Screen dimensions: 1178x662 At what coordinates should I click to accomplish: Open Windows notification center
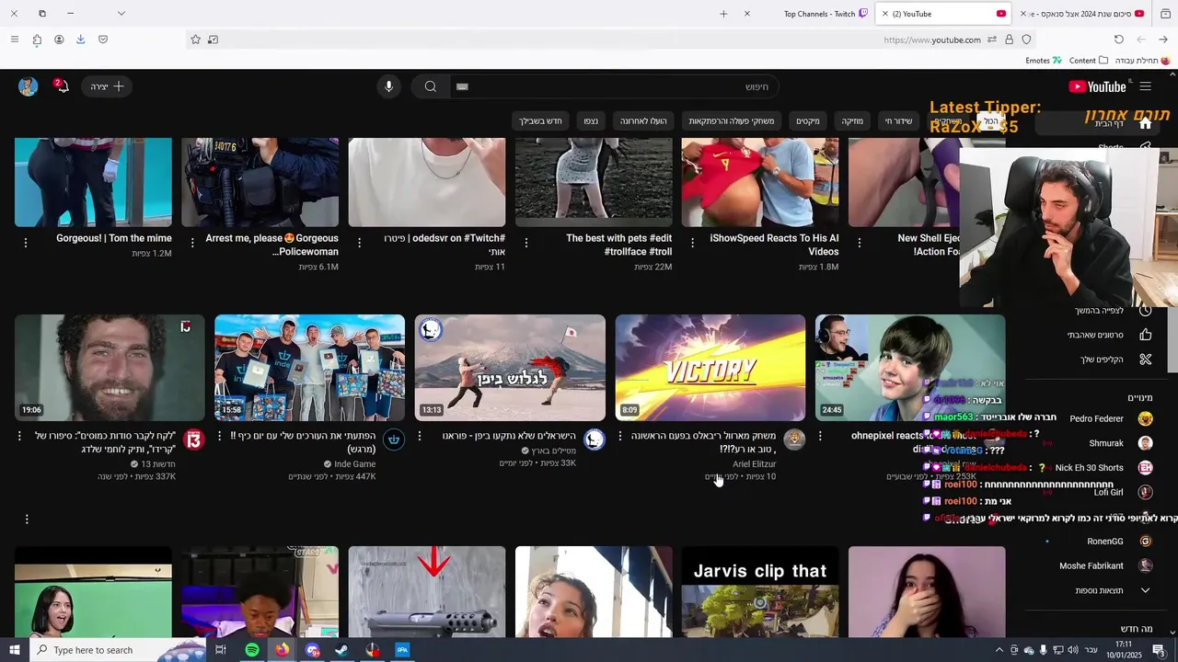point(1159,650)
